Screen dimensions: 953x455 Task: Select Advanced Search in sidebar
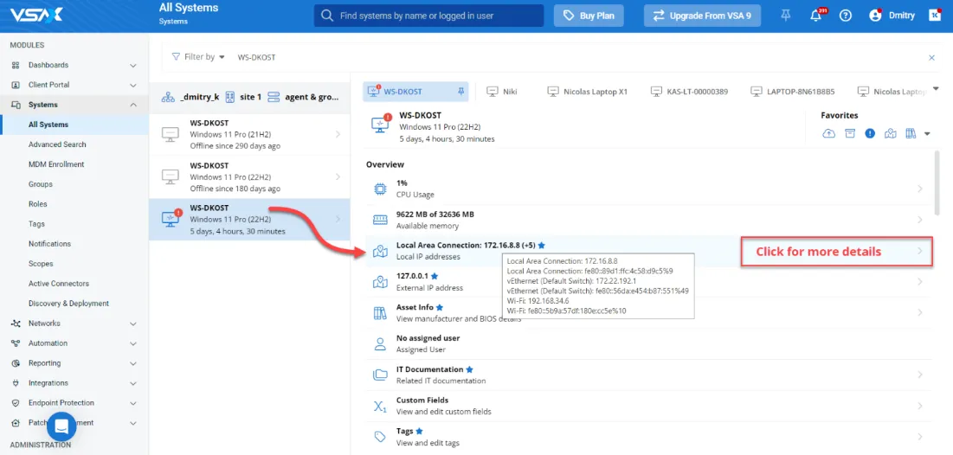(57, 144)
